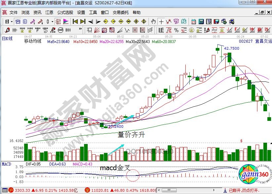
Task: Select the hand pan tool
Action: [x=153, y=22]
